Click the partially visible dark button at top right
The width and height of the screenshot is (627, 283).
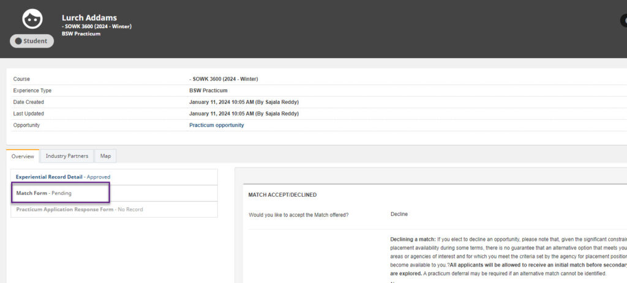pos(623,19)
